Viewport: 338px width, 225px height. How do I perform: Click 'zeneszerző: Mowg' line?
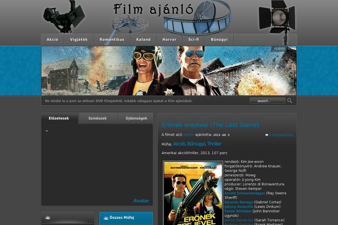click(x=240, y=175)
